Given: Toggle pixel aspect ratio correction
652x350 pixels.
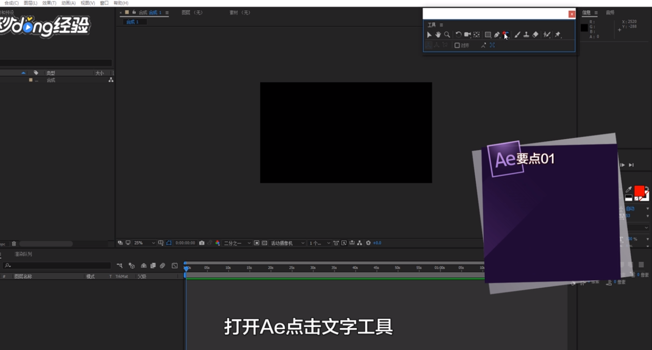Looking at the screenshot, I should 336,243.
